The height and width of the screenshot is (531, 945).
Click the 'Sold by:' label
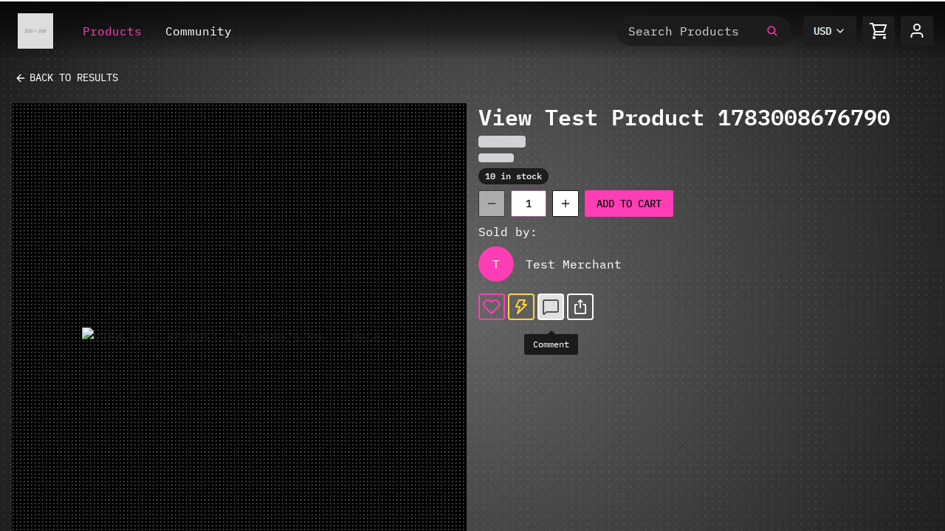(508, 232)
